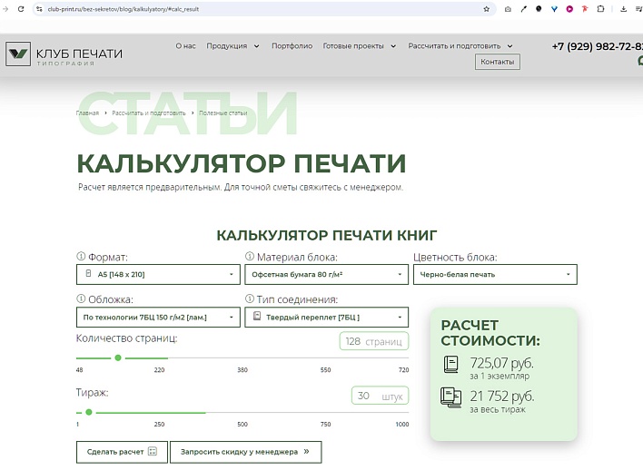643x470 pixels.
Task: Open site information icon in address bar
Action: pos(39,8)
